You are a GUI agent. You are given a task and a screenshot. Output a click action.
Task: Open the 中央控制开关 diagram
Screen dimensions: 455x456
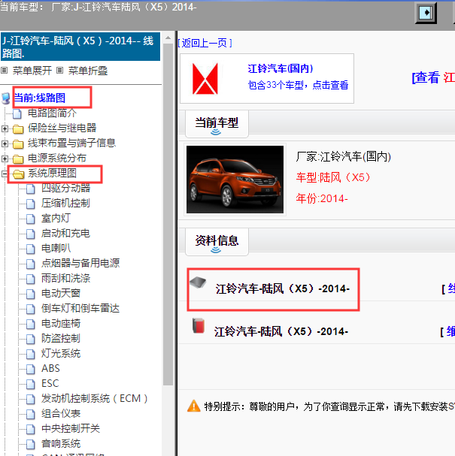point(71,429)
